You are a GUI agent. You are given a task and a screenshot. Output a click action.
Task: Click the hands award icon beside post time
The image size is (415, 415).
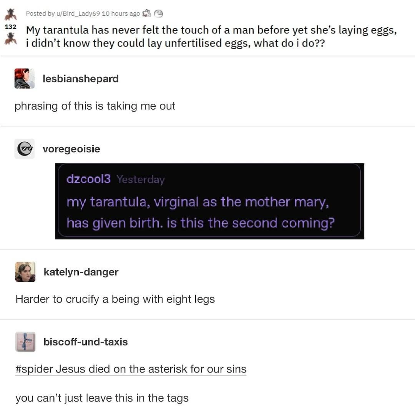[147, 13]
